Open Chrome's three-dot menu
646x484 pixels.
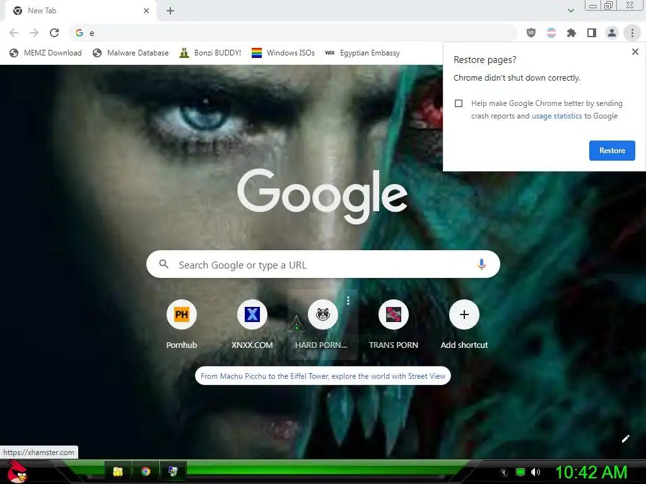tap(632, 33)
